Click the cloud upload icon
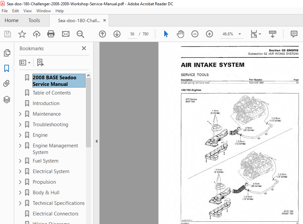Image resolution: width=303 pixels, height=224 pixels. click(x=37, y=34)
